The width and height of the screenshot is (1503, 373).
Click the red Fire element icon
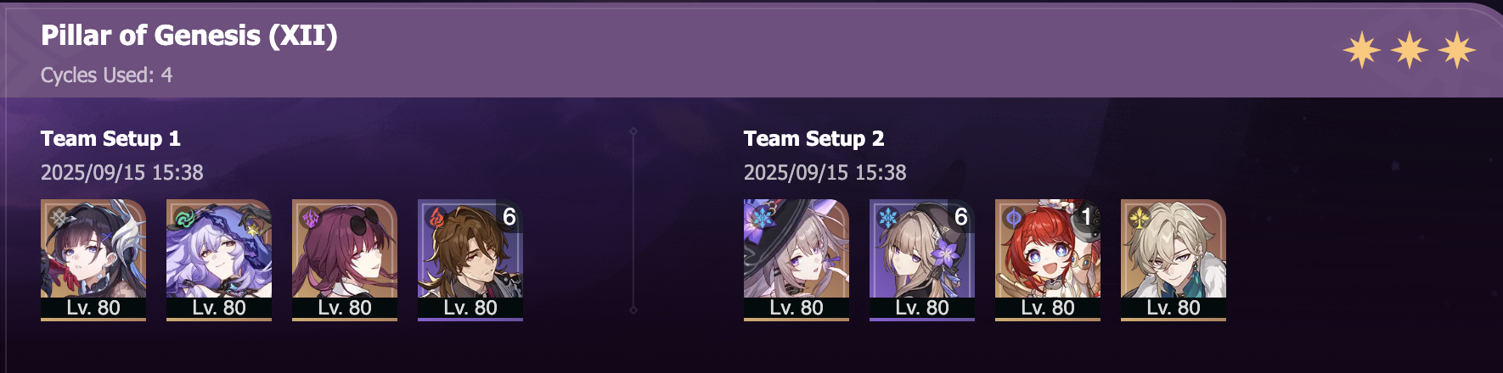[x=435, y=218]
